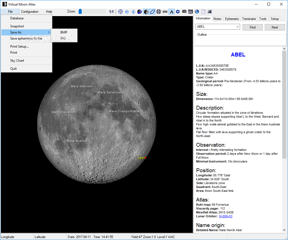Image resolution: width=288 pixels, height=240 pixels.
Task: Click the information panel scroll down arrow
Action: [284, 230]
